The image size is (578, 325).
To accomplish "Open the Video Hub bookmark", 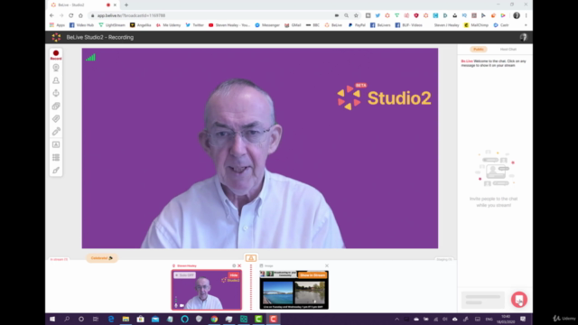I will point(81,25).
